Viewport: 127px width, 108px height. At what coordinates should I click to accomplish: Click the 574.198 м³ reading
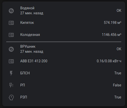pyautogui.click(x=112, y=23)
